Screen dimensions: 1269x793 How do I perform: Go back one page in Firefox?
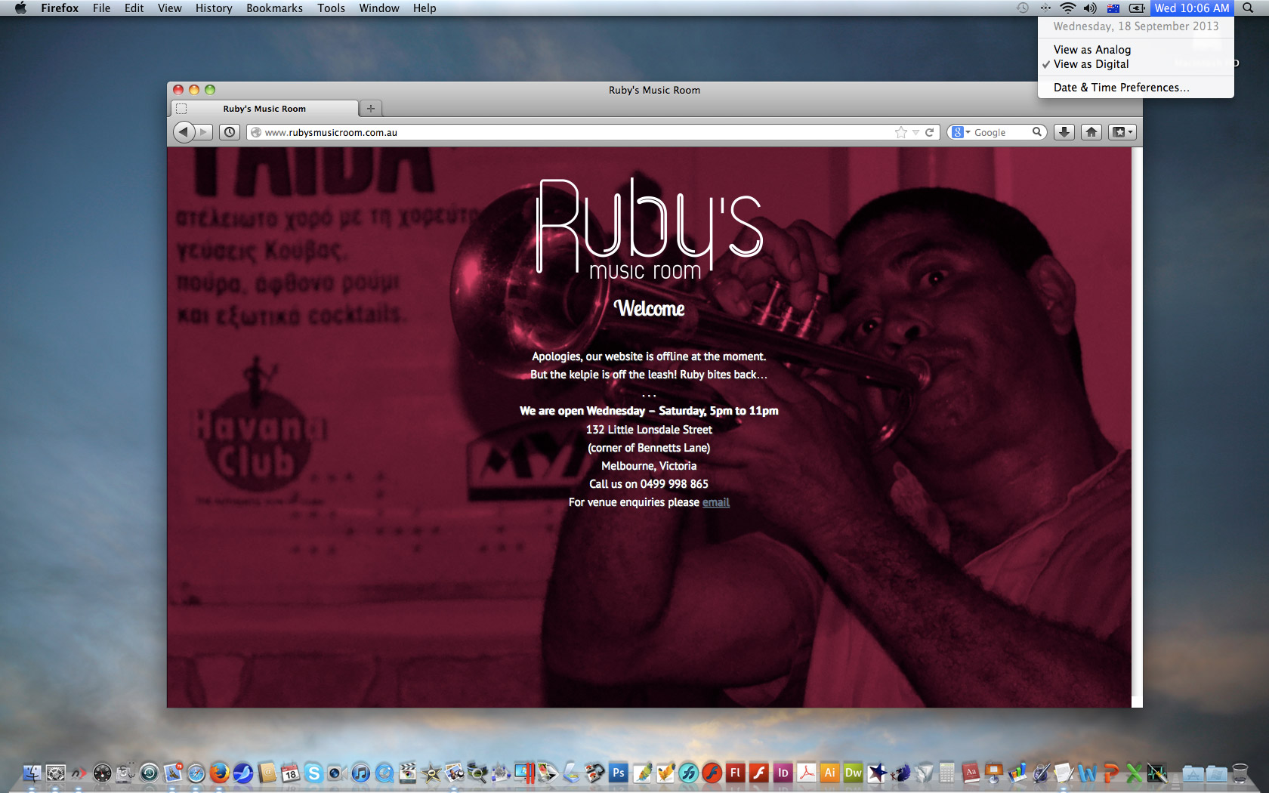pos(184,132)
